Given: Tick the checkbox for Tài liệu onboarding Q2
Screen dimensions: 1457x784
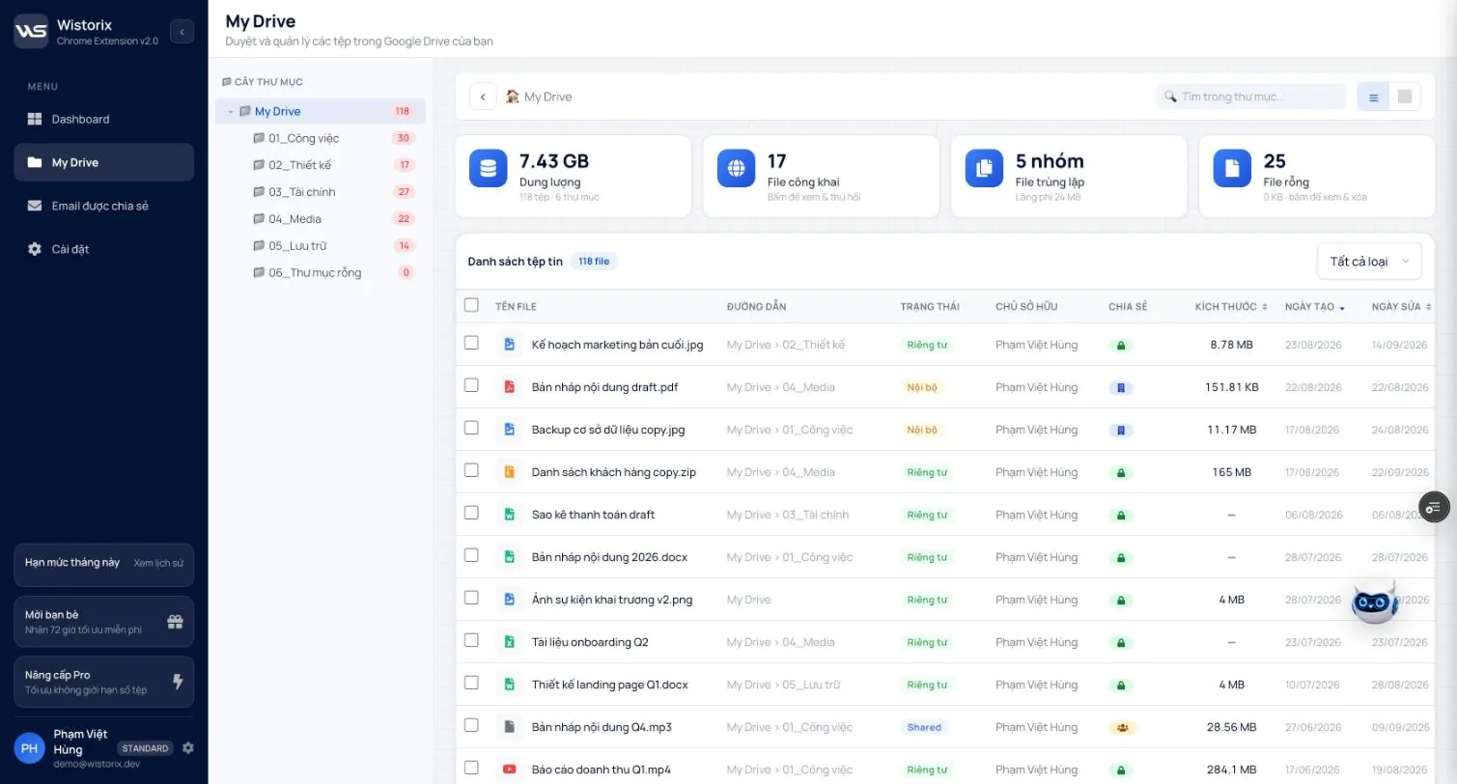Looking at the screenshot, I should point(471,640).
